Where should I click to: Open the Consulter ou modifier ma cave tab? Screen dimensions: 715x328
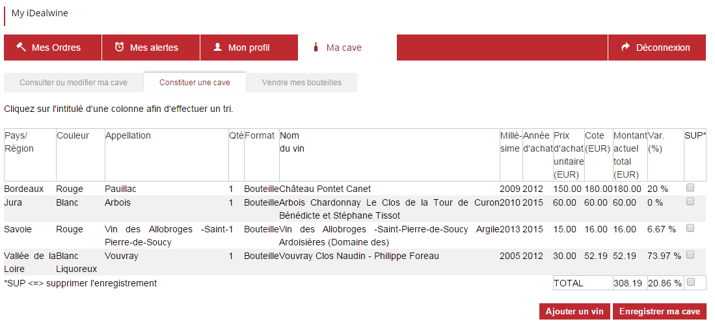click(74, 83)
